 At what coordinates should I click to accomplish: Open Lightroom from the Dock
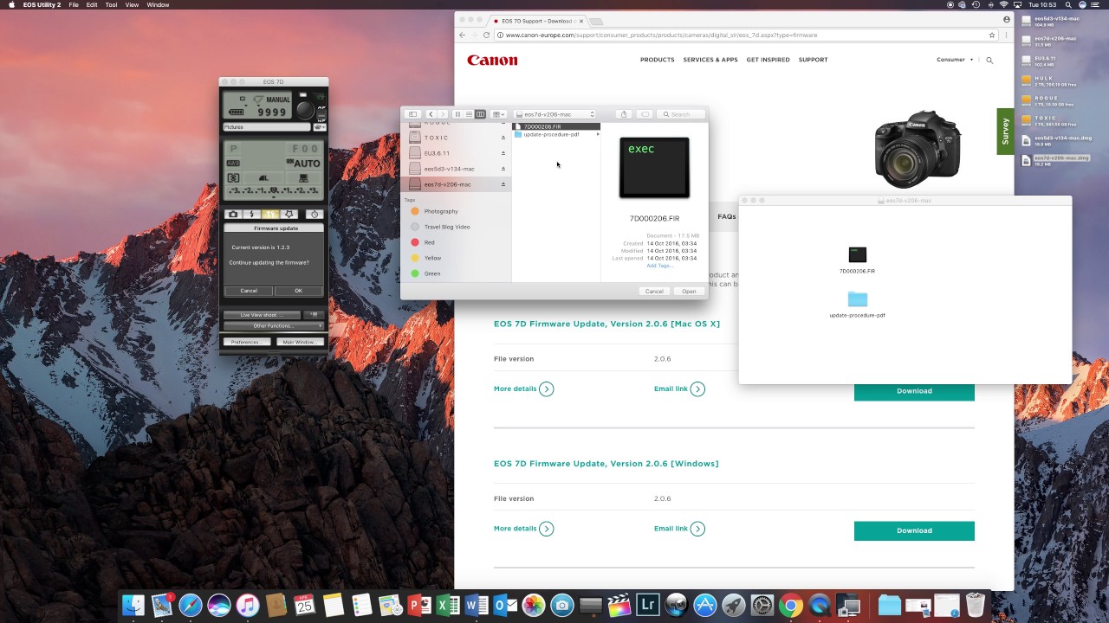(647, 605)
